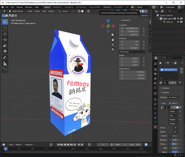Open the File menu

coord(7,7)
